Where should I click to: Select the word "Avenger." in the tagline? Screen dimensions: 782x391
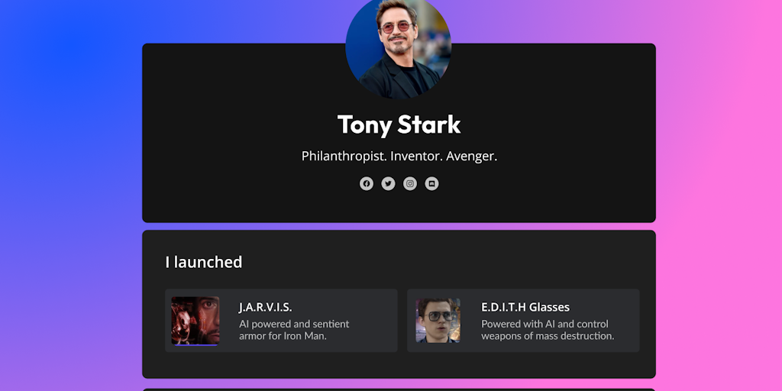coord(471,156)
